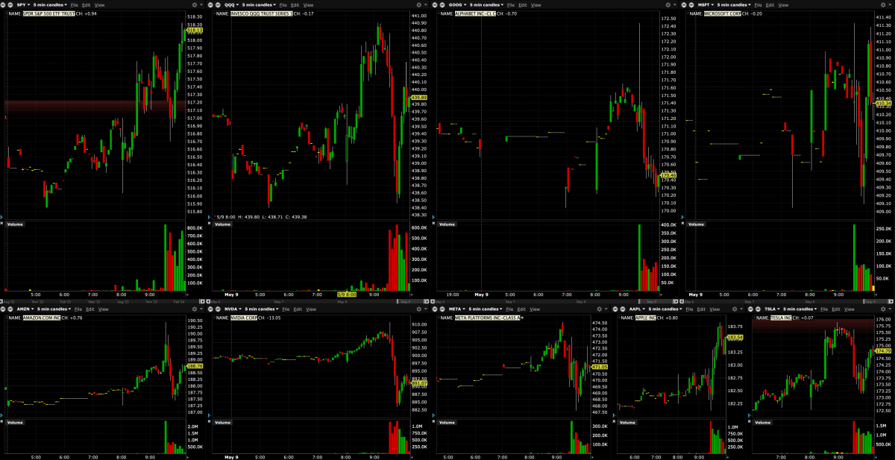Close the Volume panel on SPY chart
The width and height of the screenshot is (895, 460).
pyautogui.click(x=2, y=224)
